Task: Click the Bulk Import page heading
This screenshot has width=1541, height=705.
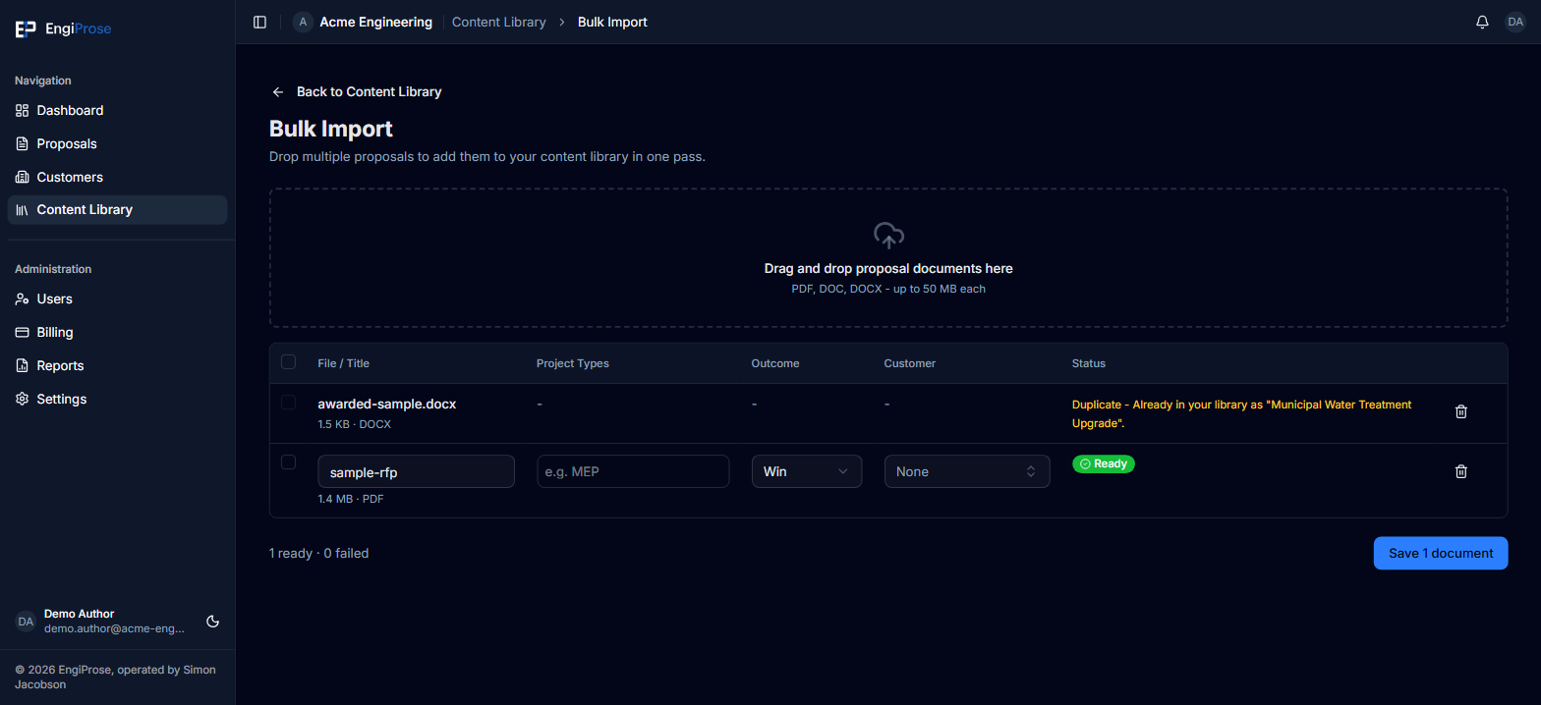Action: [x=331, y=129]
